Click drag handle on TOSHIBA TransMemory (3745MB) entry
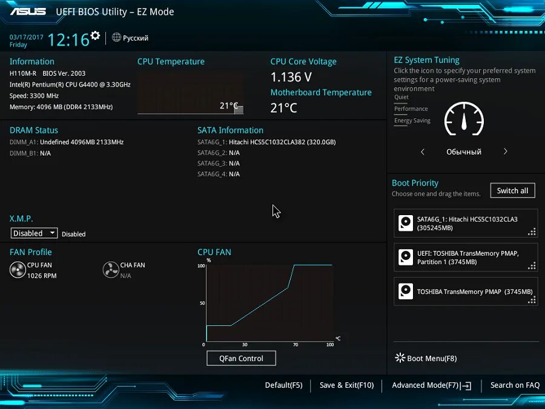Screen dimensions: 545x409 click(532, 300)
